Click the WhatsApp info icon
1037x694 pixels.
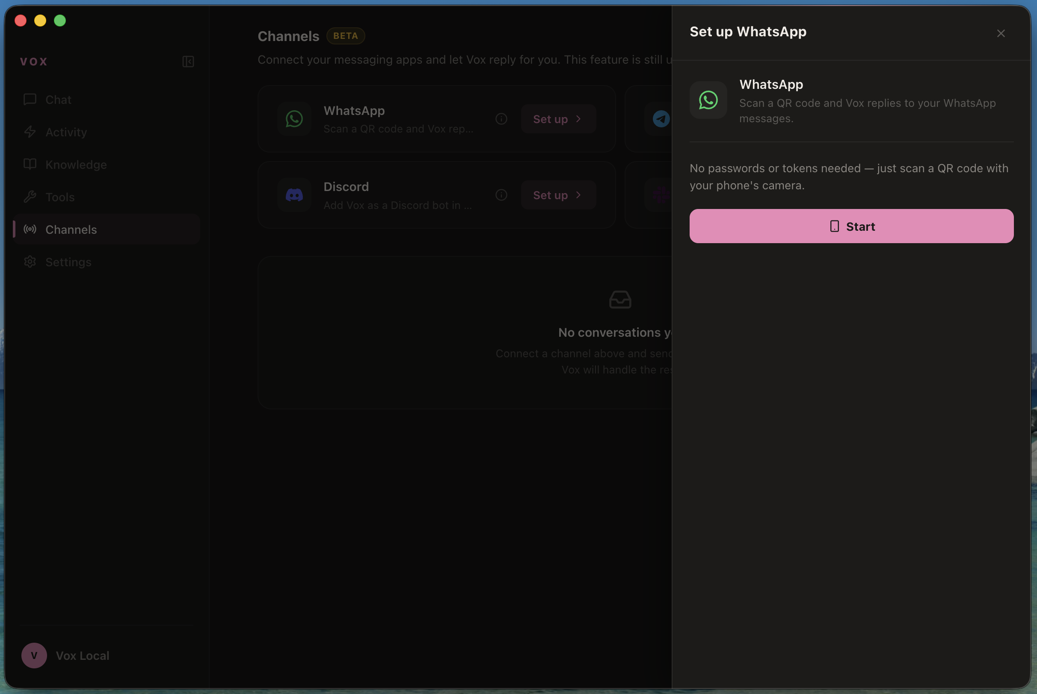(x=501, y=119)
